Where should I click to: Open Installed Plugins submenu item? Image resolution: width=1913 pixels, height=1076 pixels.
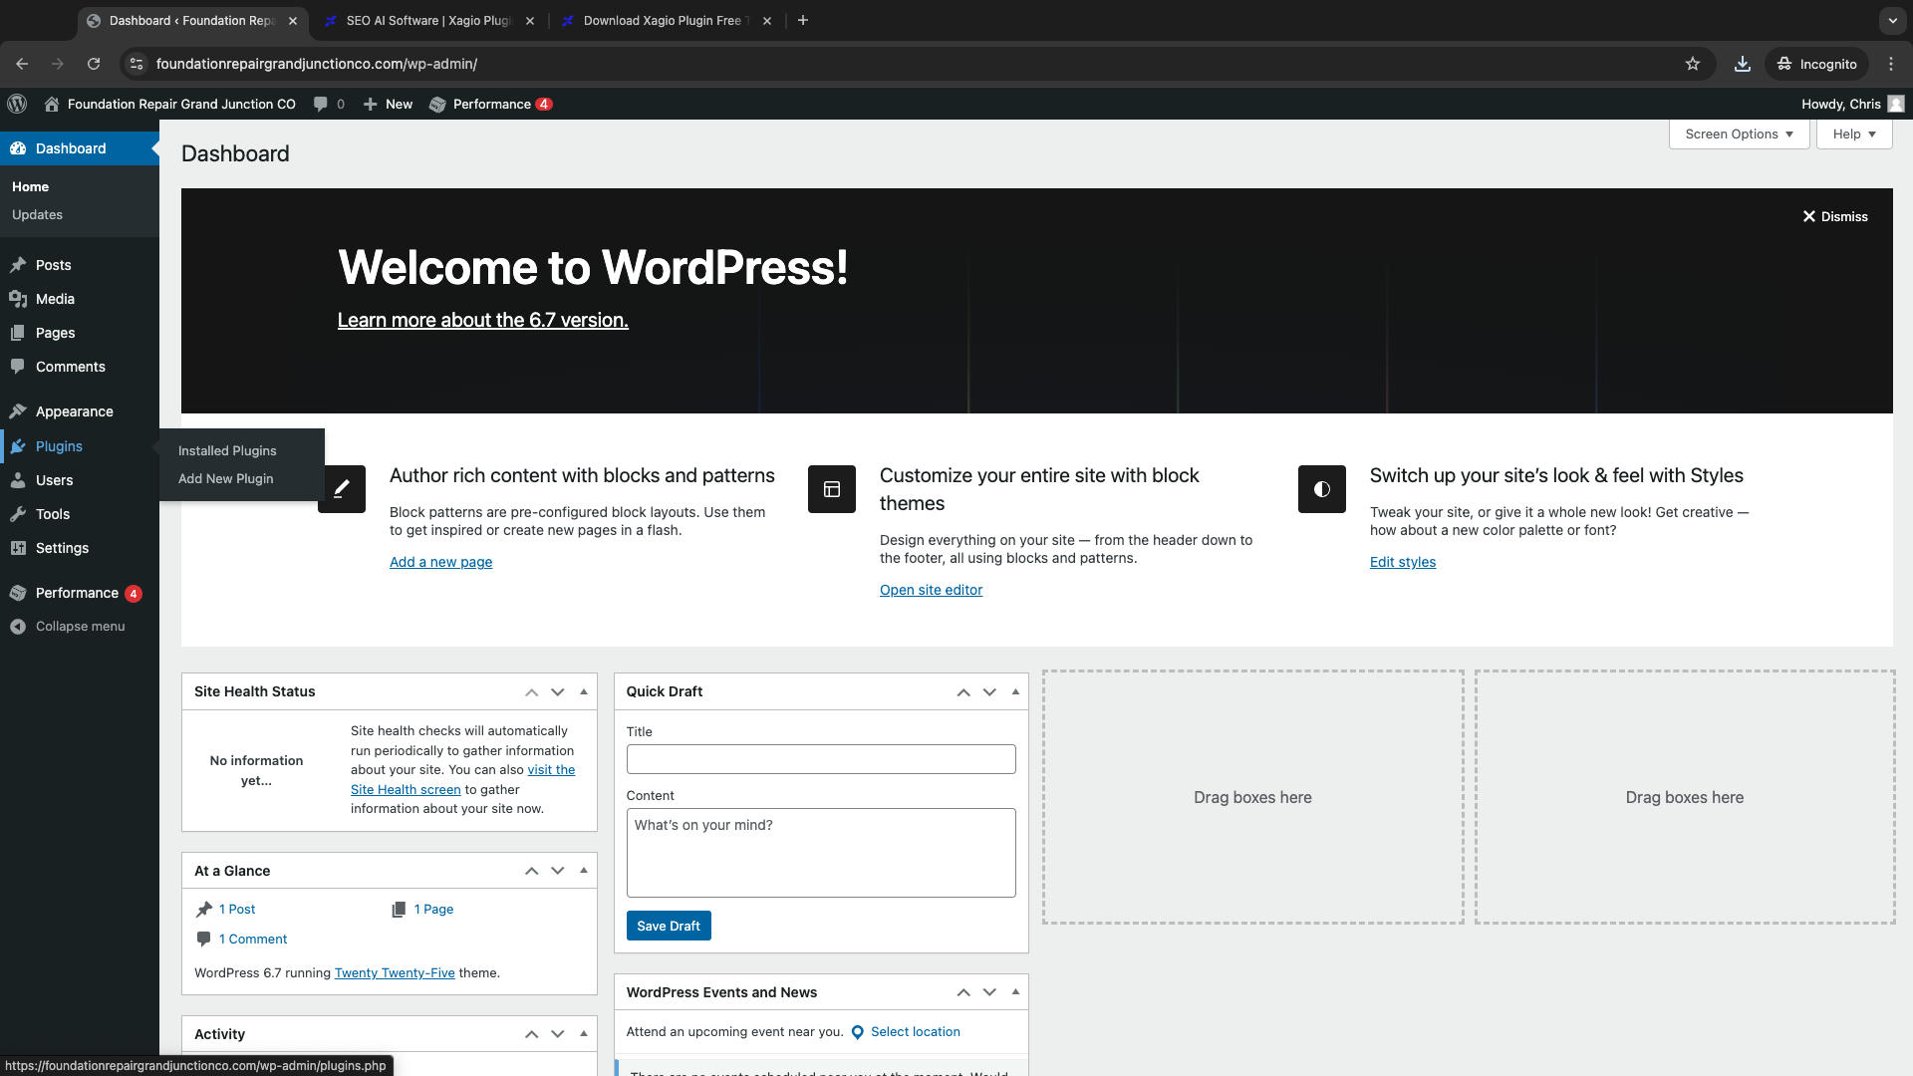227,451
